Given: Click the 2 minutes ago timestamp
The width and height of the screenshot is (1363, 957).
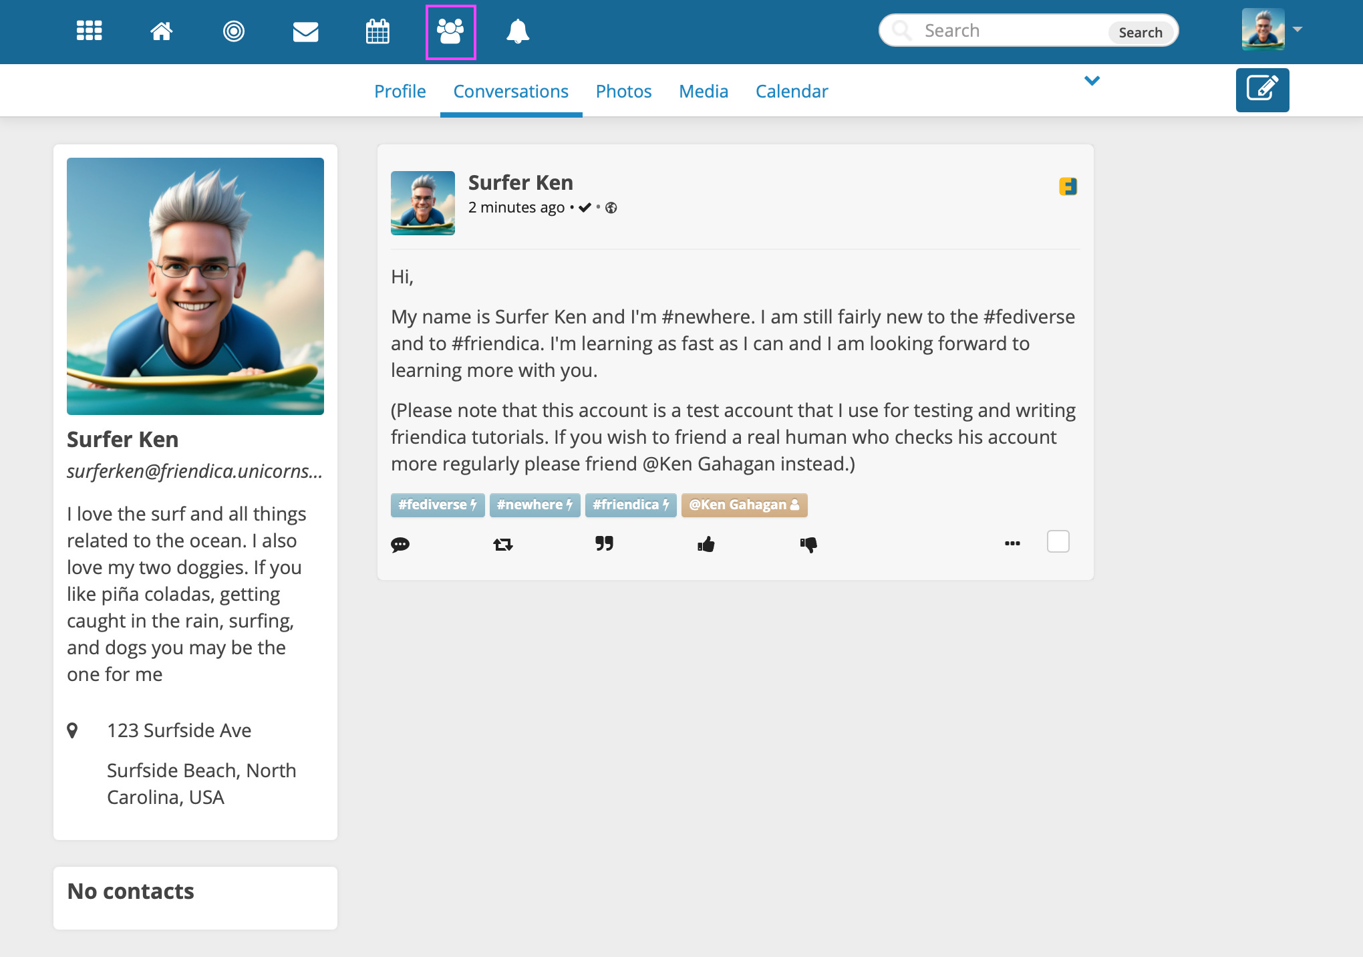Looking at the screenshot, I should click(x=516, y=208).
